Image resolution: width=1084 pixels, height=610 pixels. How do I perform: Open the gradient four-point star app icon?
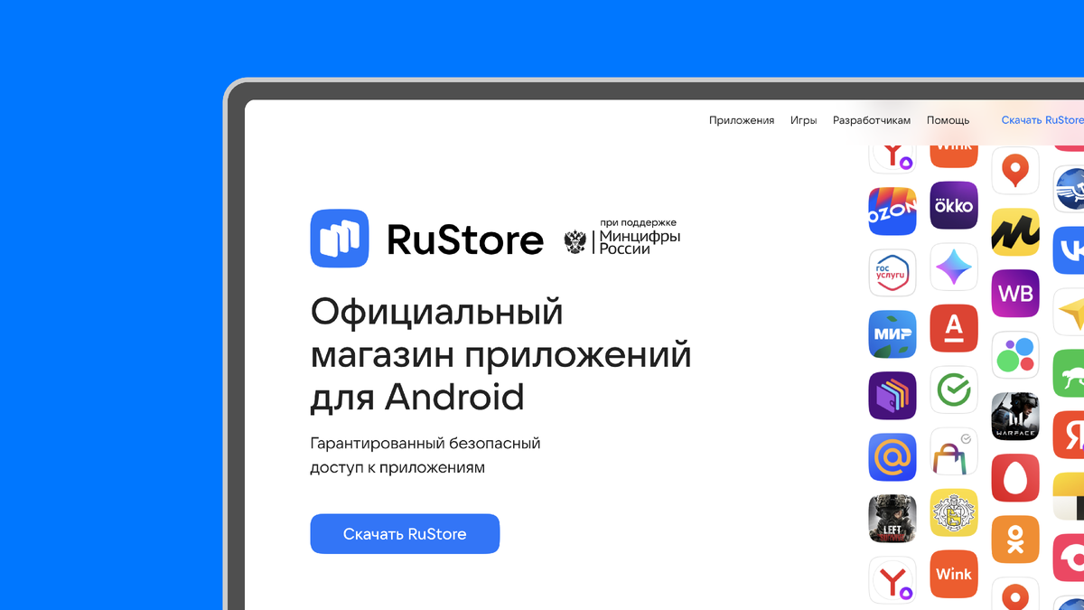coord(954,267)
